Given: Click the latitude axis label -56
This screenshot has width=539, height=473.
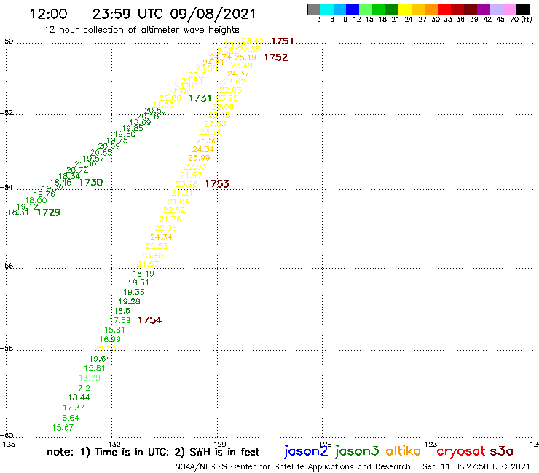Looking at the screenshot, I should click(7, 266).
